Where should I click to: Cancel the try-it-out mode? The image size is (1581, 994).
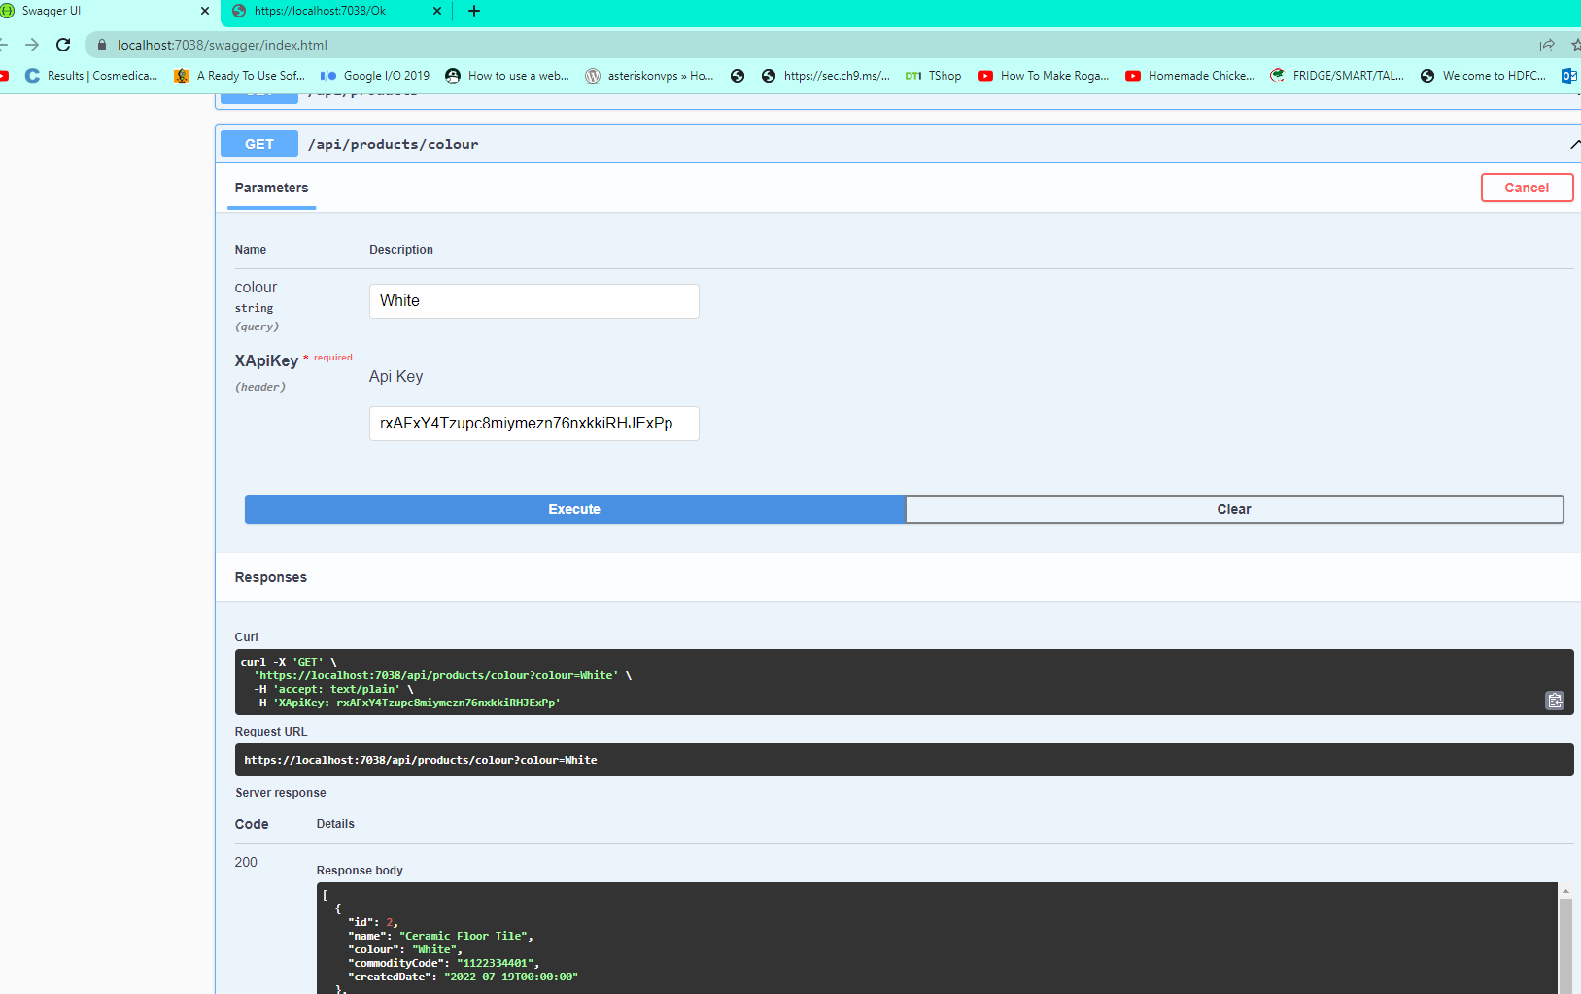(1527, 188)
